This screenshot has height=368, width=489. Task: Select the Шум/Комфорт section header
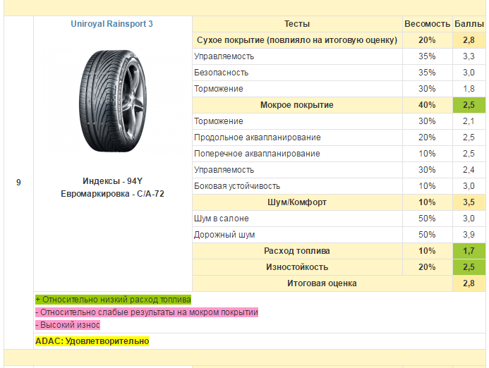tap(297, 202)
